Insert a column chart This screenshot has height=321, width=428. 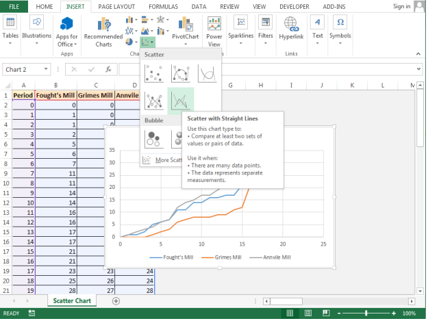point(131,20)
